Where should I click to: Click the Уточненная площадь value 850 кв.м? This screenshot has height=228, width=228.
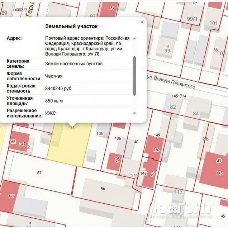(x=54, y=101)
